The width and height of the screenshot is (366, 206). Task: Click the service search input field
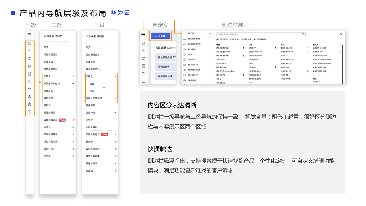(x=262, y=34)
